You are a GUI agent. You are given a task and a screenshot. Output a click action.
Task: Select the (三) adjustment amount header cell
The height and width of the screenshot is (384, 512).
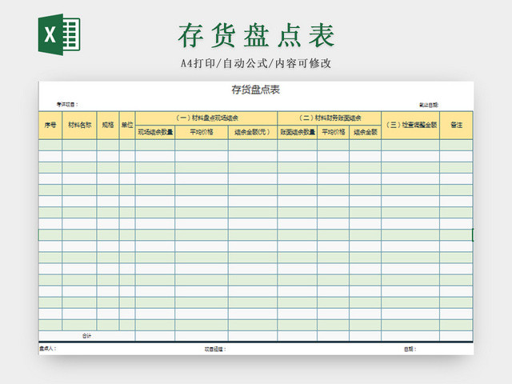[x=410, y=125]
